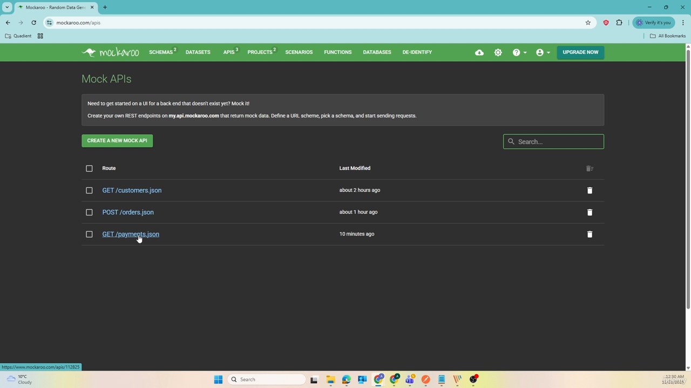691x388 pixels.
Task: Click trash icon for payments.json row
Action: coord(590,234)
